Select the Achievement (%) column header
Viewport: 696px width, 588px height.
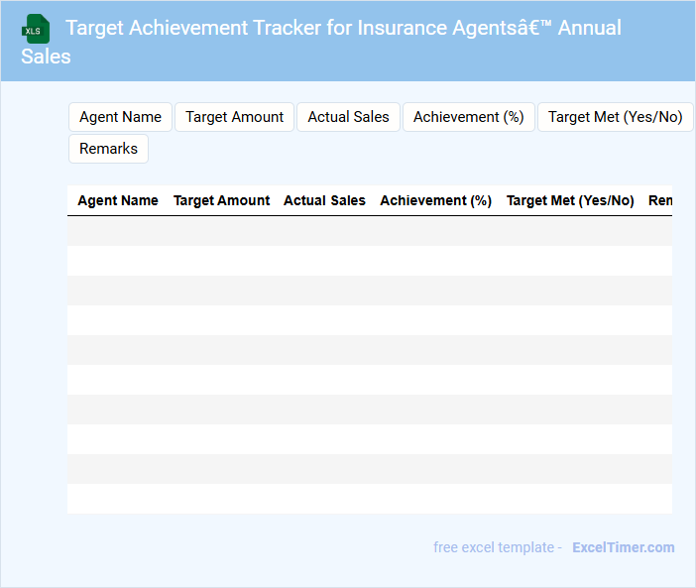[435, 200]
